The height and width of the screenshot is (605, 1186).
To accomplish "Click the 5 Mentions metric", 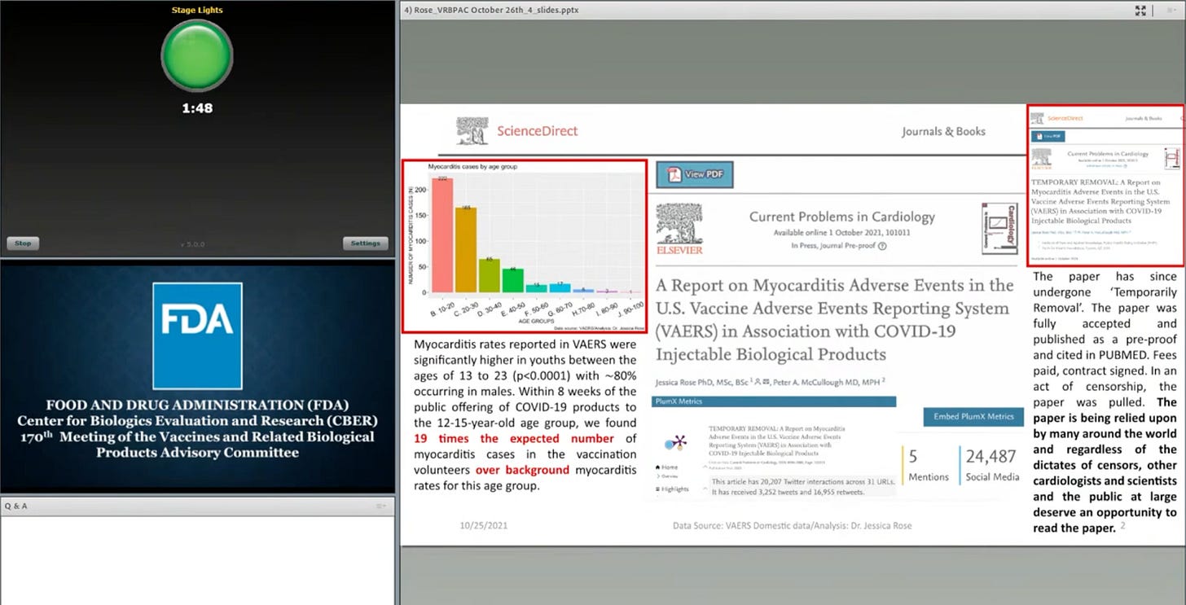I will [929, 465].
